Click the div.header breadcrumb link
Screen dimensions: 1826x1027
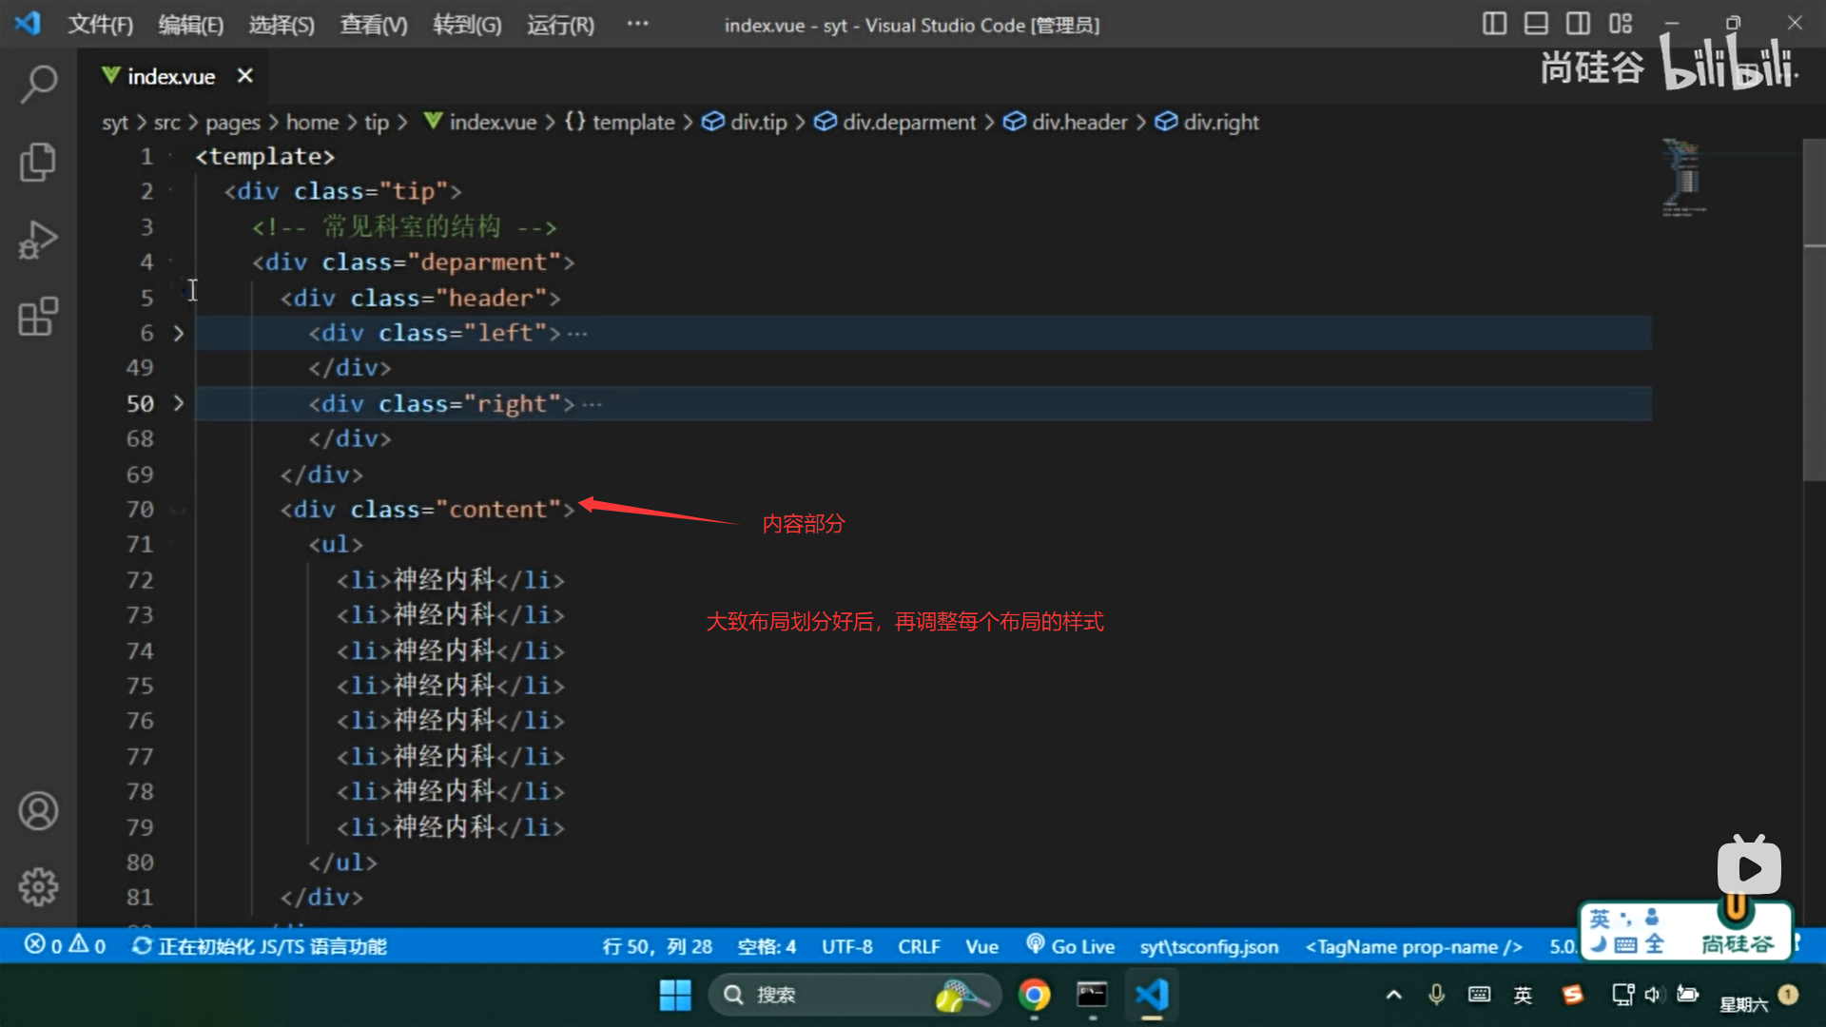[x=1078, y=122]
